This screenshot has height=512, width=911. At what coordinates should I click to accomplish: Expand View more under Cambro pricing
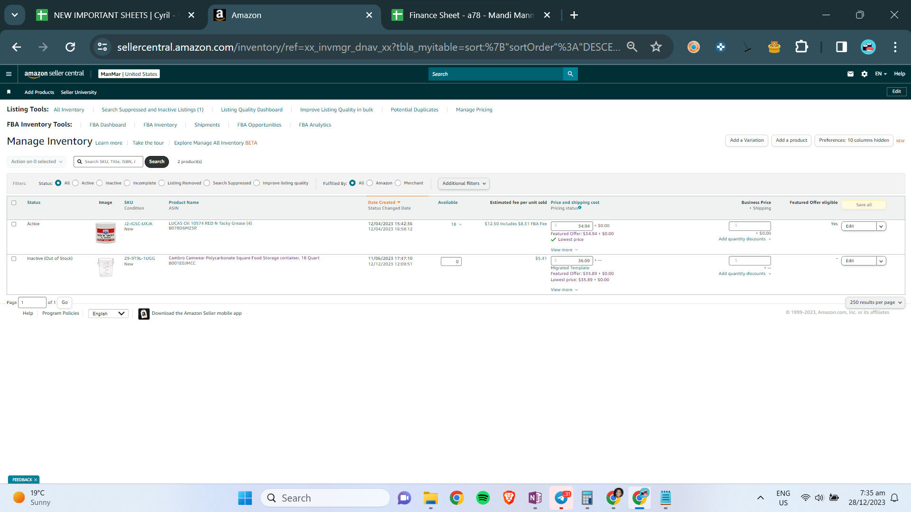[x=564, y=290]
